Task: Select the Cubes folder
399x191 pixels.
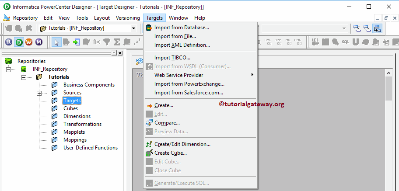Action: click(x=70, y=108)
